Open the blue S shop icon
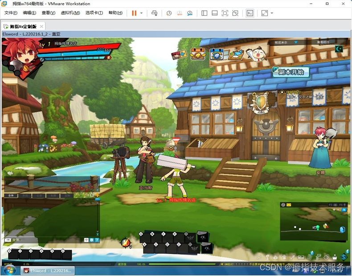 click(344, 257)
